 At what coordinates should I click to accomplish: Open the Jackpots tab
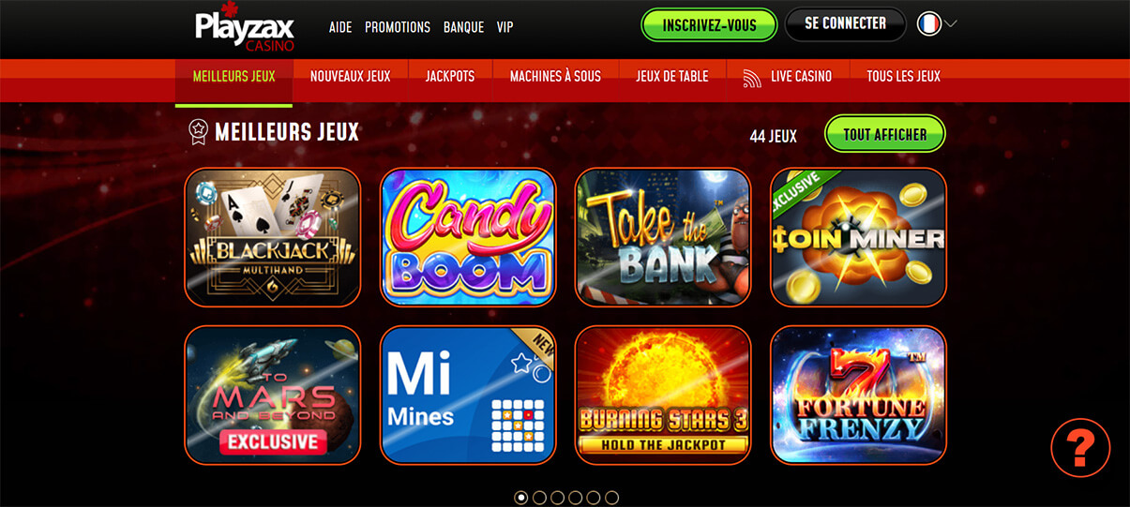click(x=450, y=77)
